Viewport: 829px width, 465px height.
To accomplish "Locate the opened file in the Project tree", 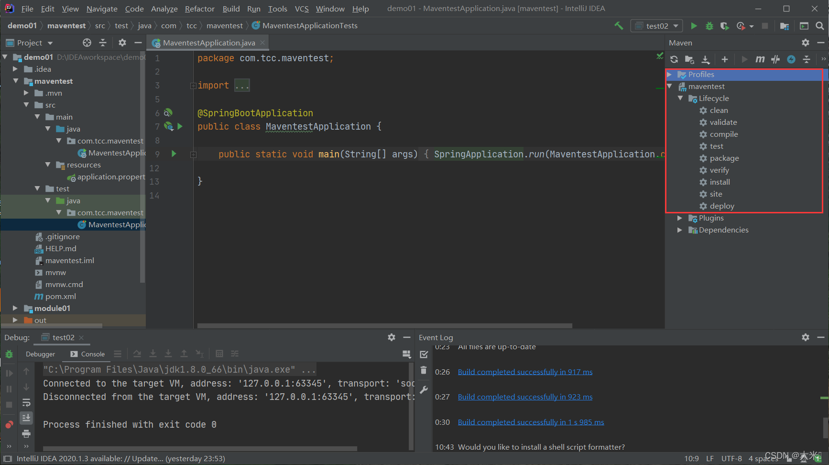I will click(x=87, y=43).
